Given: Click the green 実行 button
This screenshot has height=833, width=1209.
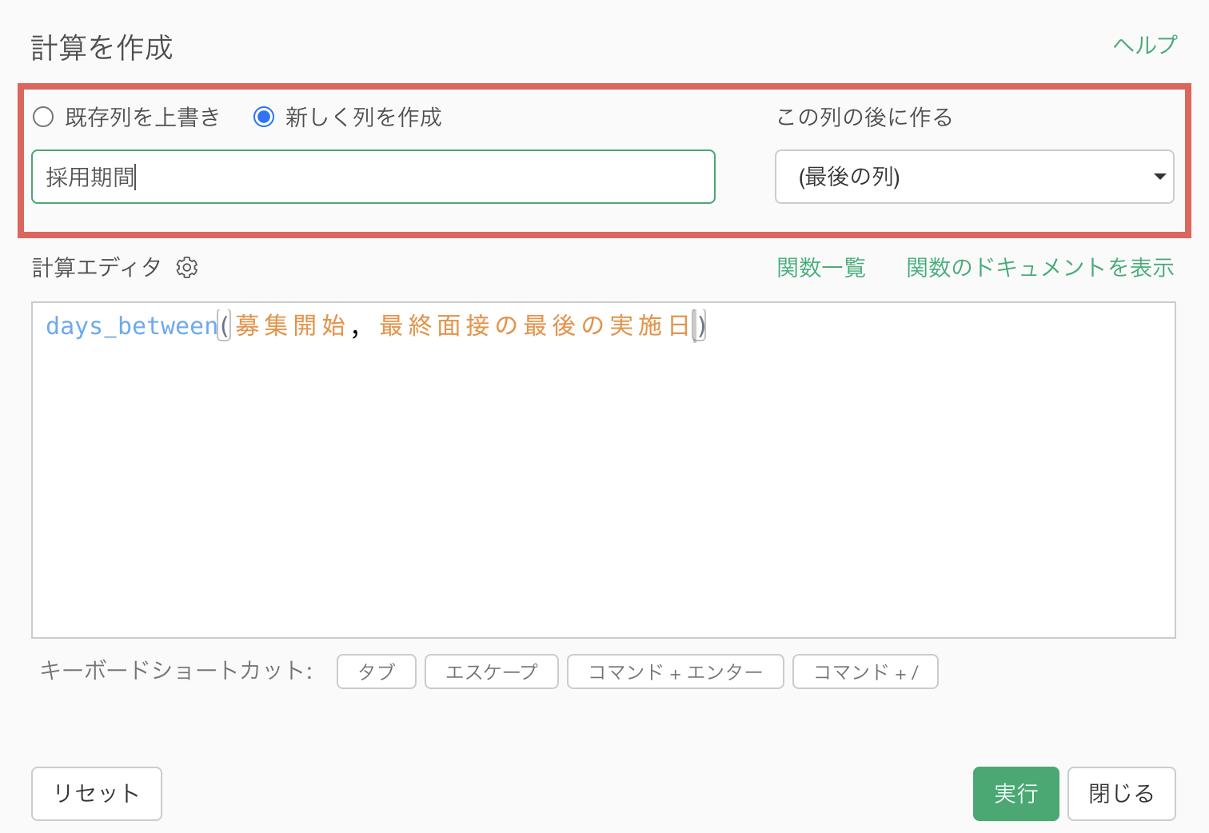Looking at the screenshot, I should click(1016, 794).
